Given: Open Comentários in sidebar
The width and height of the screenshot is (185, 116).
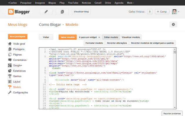Looking at the screenshot, I should tap(20, 60).
